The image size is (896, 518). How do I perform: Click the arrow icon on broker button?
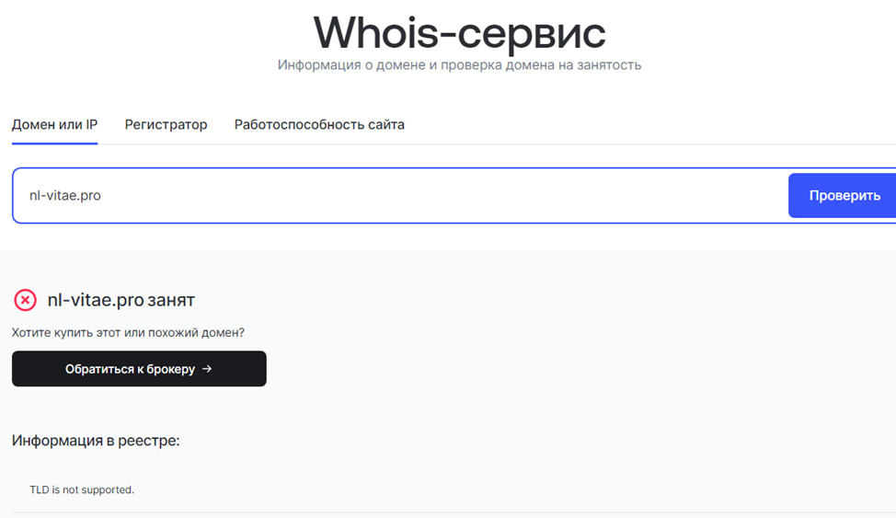[x=207, y=369]
